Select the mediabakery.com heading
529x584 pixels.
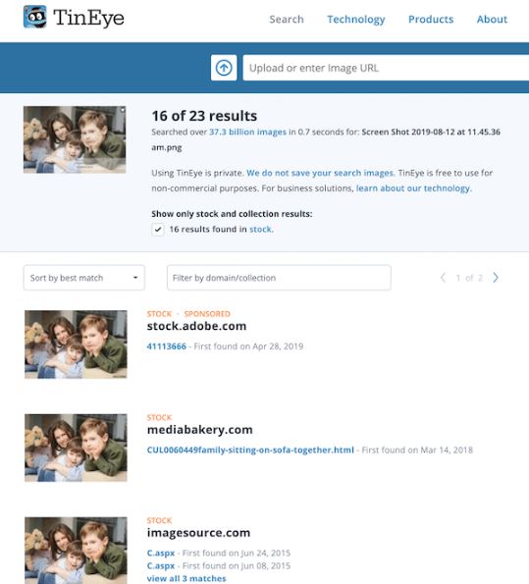pyautogui.click(x=199, y=430)
